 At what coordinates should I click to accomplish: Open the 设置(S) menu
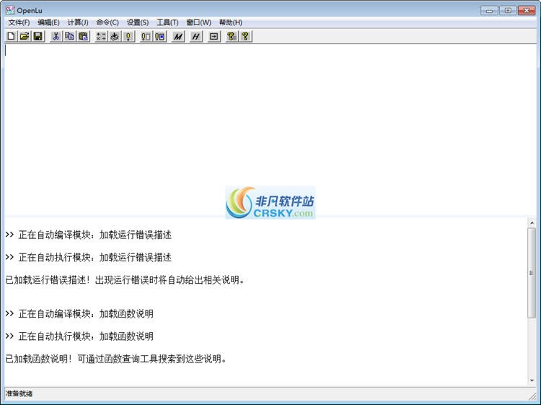(137, 22)
